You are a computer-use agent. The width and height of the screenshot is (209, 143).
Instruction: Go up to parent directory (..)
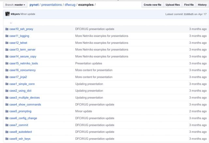[11, 22]
